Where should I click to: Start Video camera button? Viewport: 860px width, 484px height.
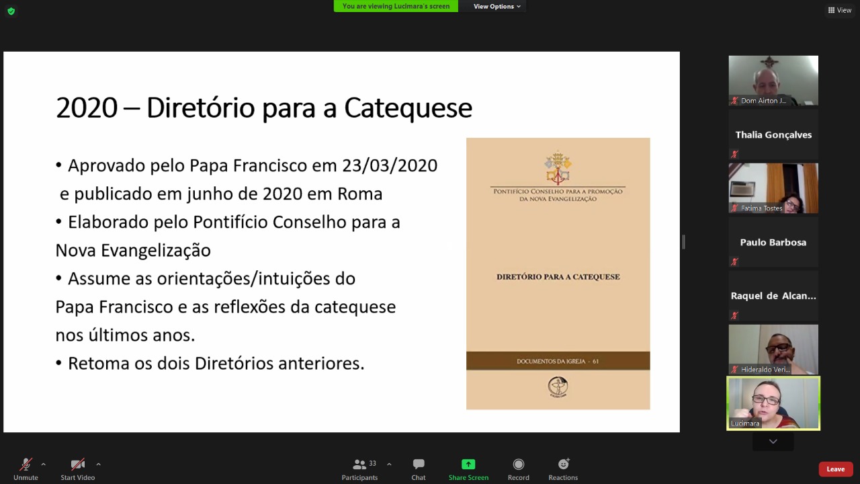tap(78, 469)
